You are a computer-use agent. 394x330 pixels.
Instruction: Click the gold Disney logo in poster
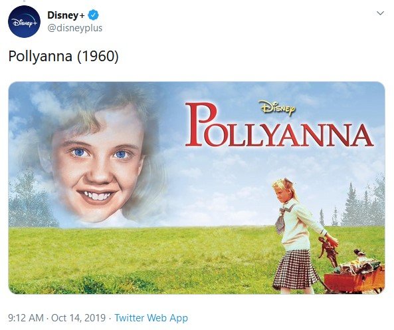coord(277,108)
